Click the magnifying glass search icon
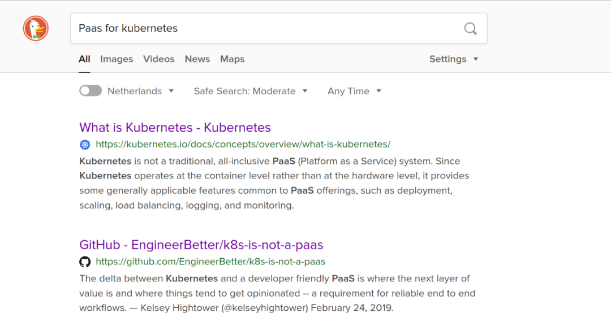 coord(470,28)
